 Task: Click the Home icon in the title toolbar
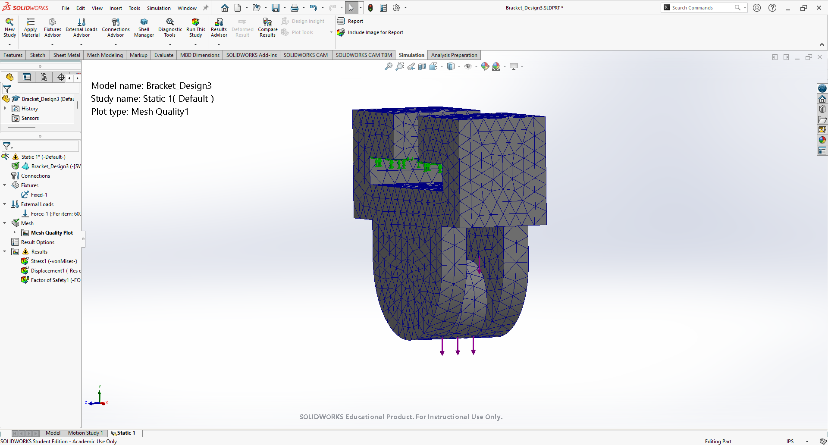225,8
